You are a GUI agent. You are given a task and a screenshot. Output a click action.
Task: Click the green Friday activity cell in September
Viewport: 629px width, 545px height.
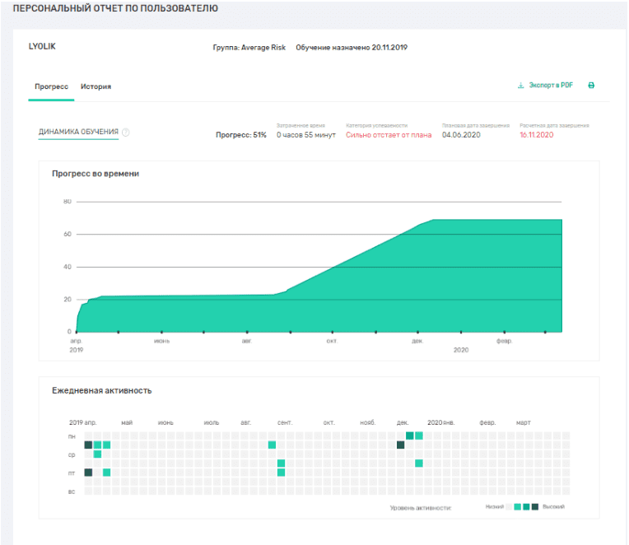(x=281, y=473)
